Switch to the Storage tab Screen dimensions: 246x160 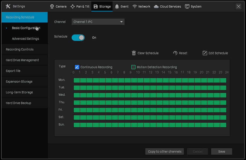102,6
